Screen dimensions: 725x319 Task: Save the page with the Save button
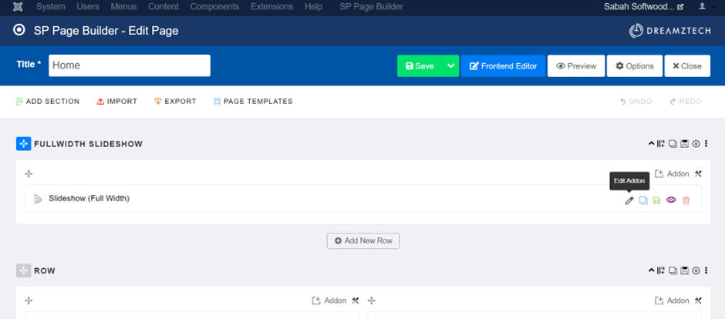pyautogui.click(x=420, y=66)
